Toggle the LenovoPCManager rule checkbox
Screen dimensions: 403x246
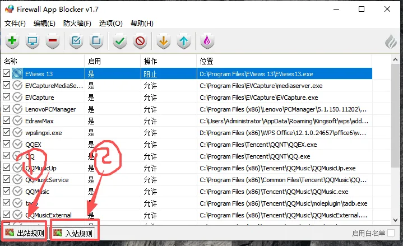click(6, 109)
